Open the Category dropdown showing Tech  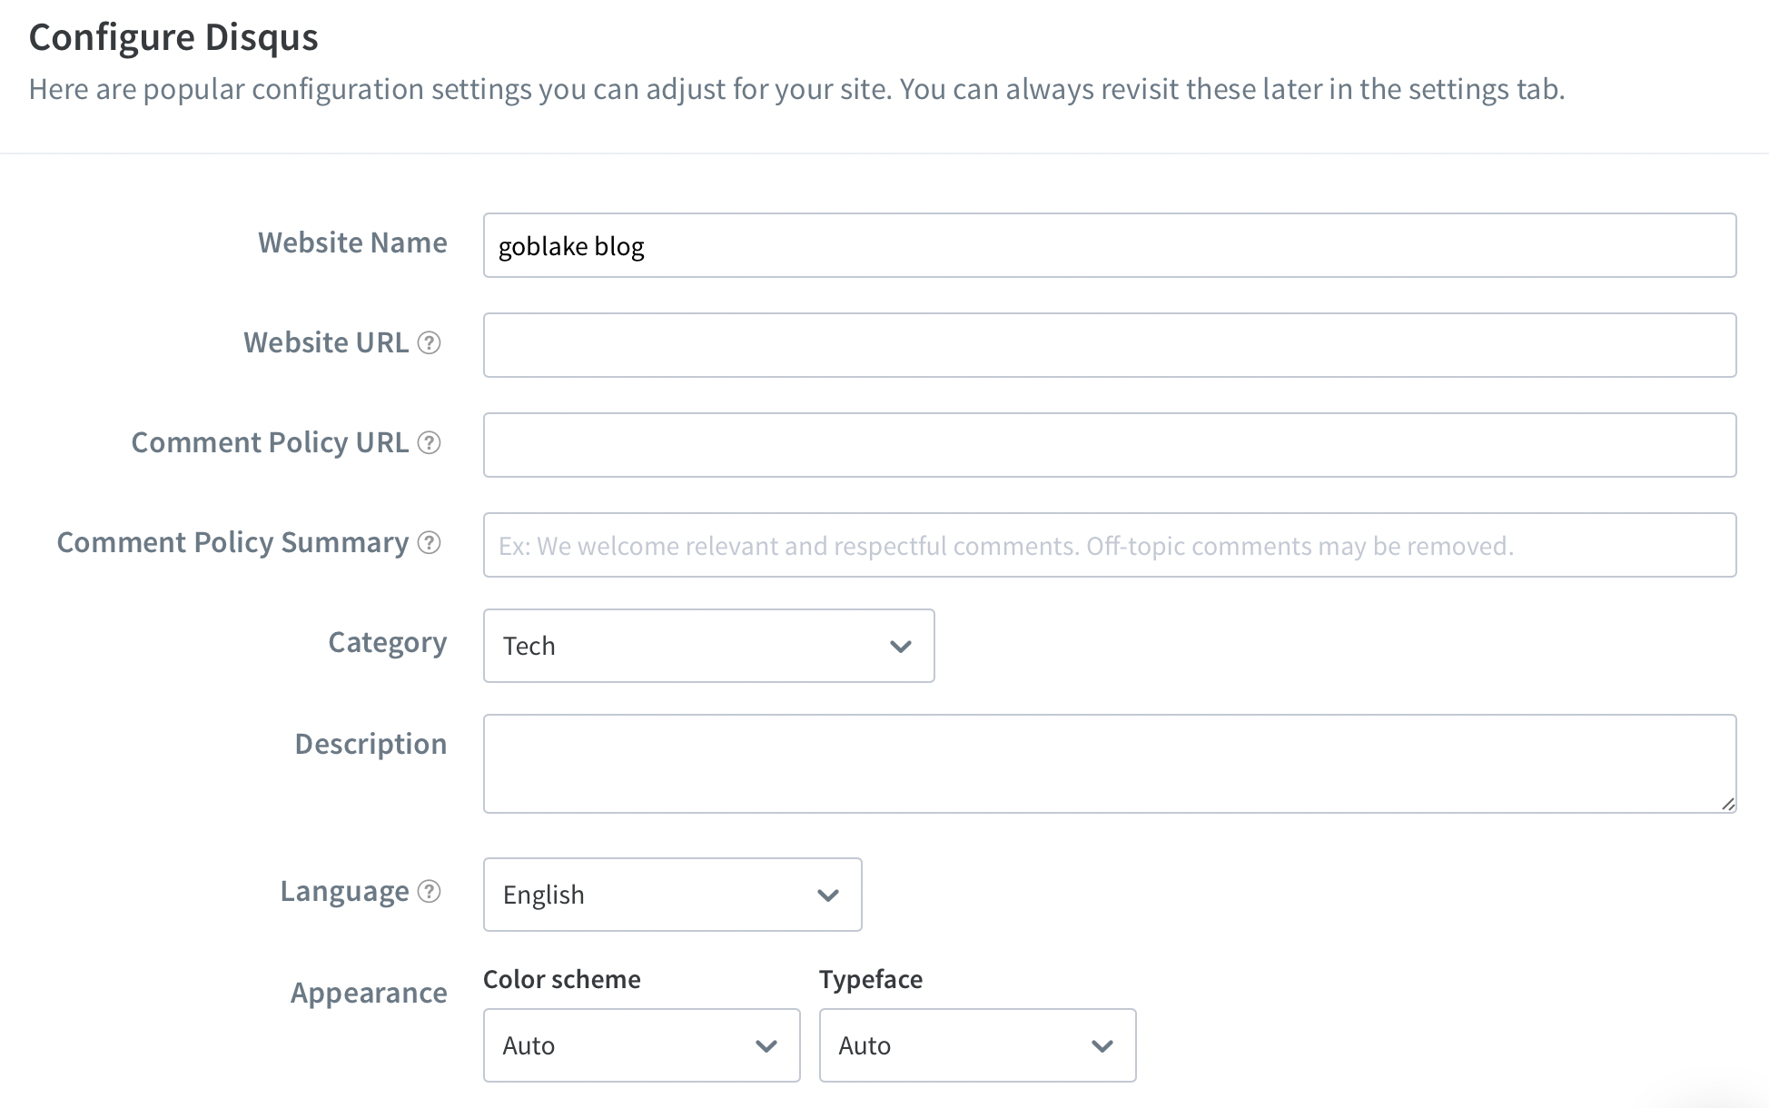pos(708,646)
